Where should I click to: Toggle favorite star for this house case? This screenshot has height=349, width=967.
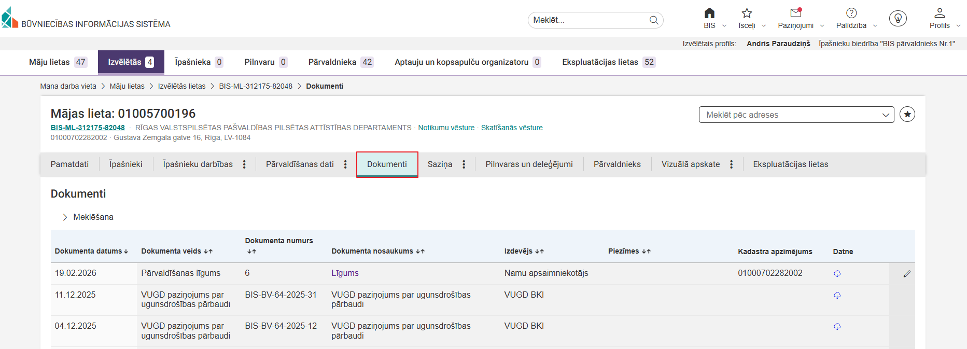coord(907,115)
